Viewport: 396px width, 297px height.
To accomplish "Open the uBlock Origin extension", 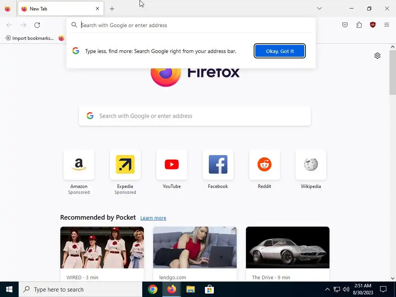I will click(372, 25).
